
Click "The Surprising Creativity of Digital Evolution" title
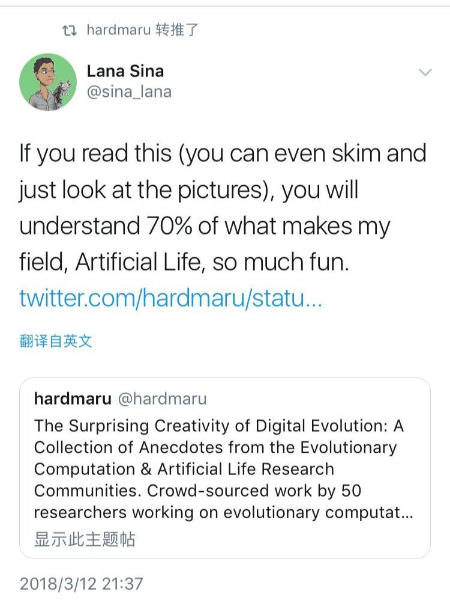[218, 426]
